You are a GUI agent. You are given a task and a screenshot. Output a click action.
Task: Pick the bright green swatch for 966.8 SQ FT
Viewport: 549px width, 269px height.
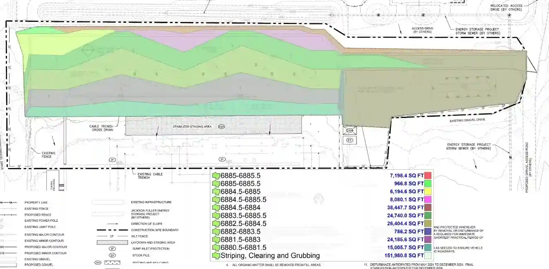[x=428, y=183]
